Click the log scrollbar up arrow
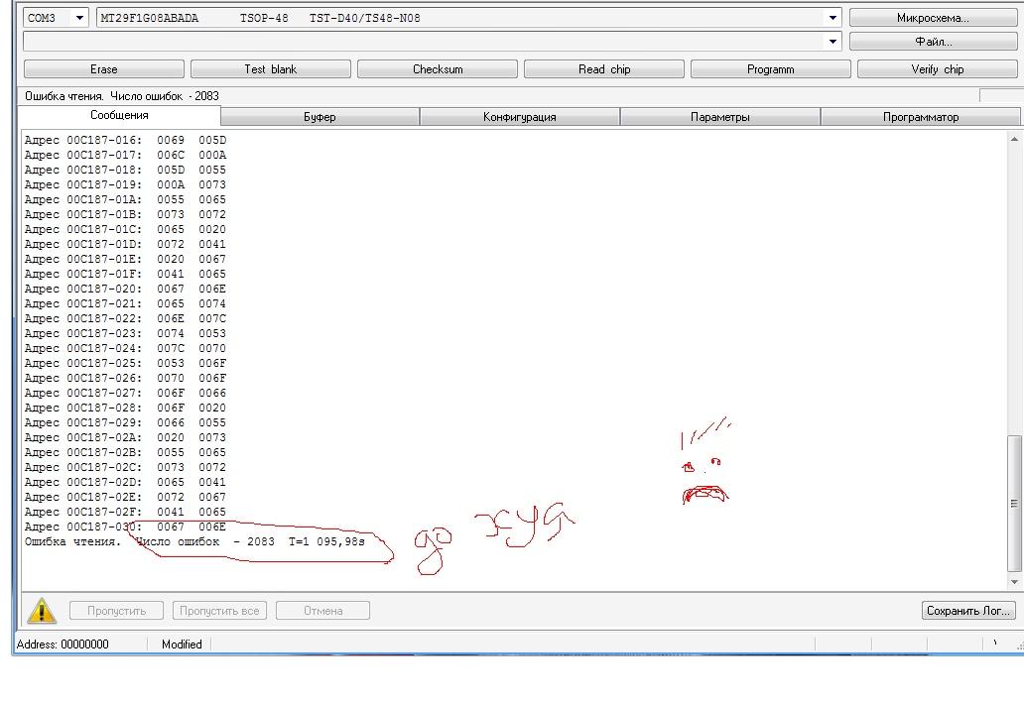1024x703 pixels. [1014, 139]
